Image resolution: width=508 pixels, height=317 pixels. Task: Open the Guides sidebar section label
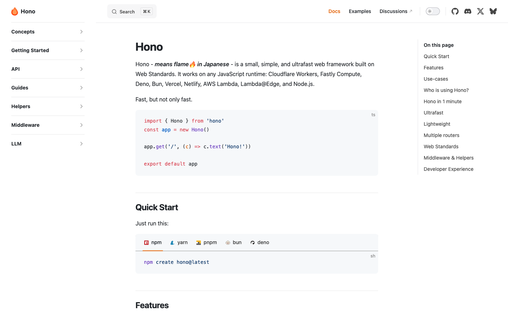pos(20,88)
